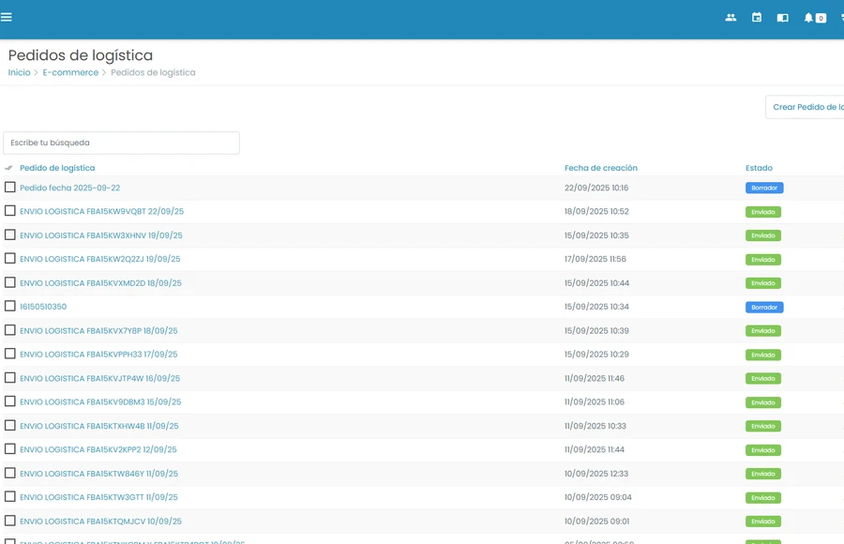Open ENVIO LOGISTICA FBA15KTW846Y 11/09/25

click(x=99, y=474)
